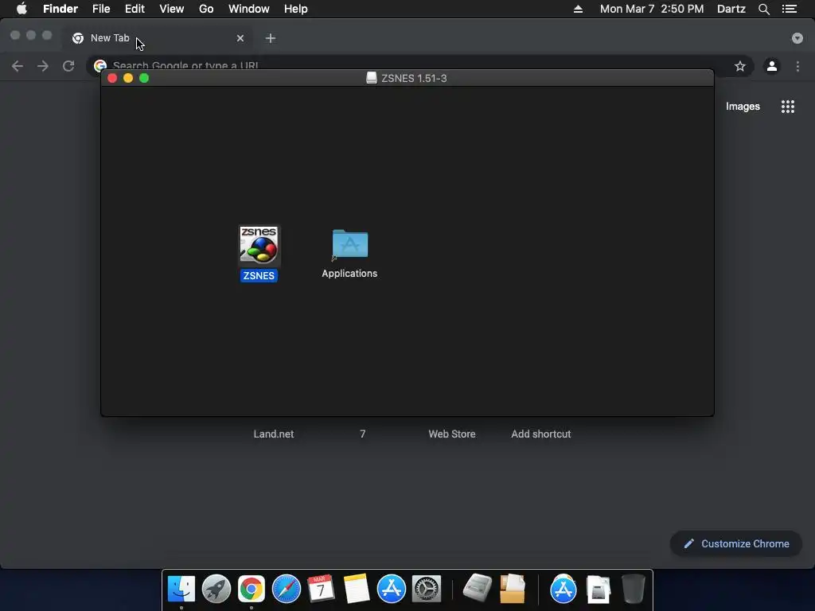Open Notes from the Dock

click(x=357, y=589)
